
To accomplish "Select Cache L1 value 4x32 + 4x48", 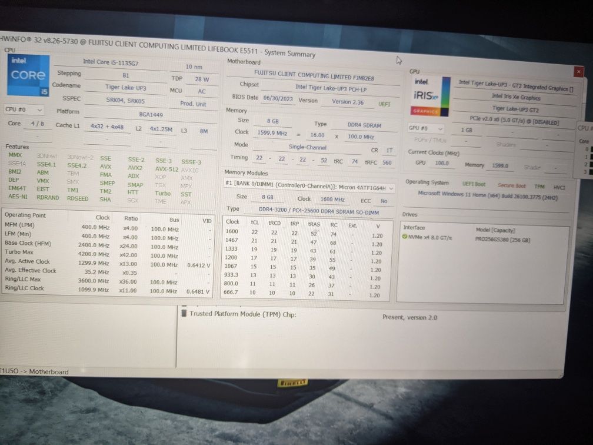I will [x=107, y=127].
